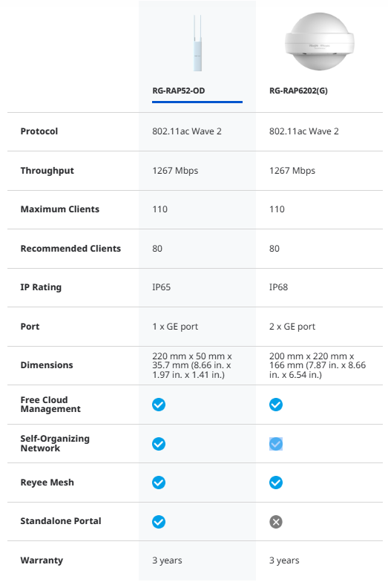Click Reyee Mesh checkmark for RG-RAP52-OD
388x582 pixels.
point(159,483)
